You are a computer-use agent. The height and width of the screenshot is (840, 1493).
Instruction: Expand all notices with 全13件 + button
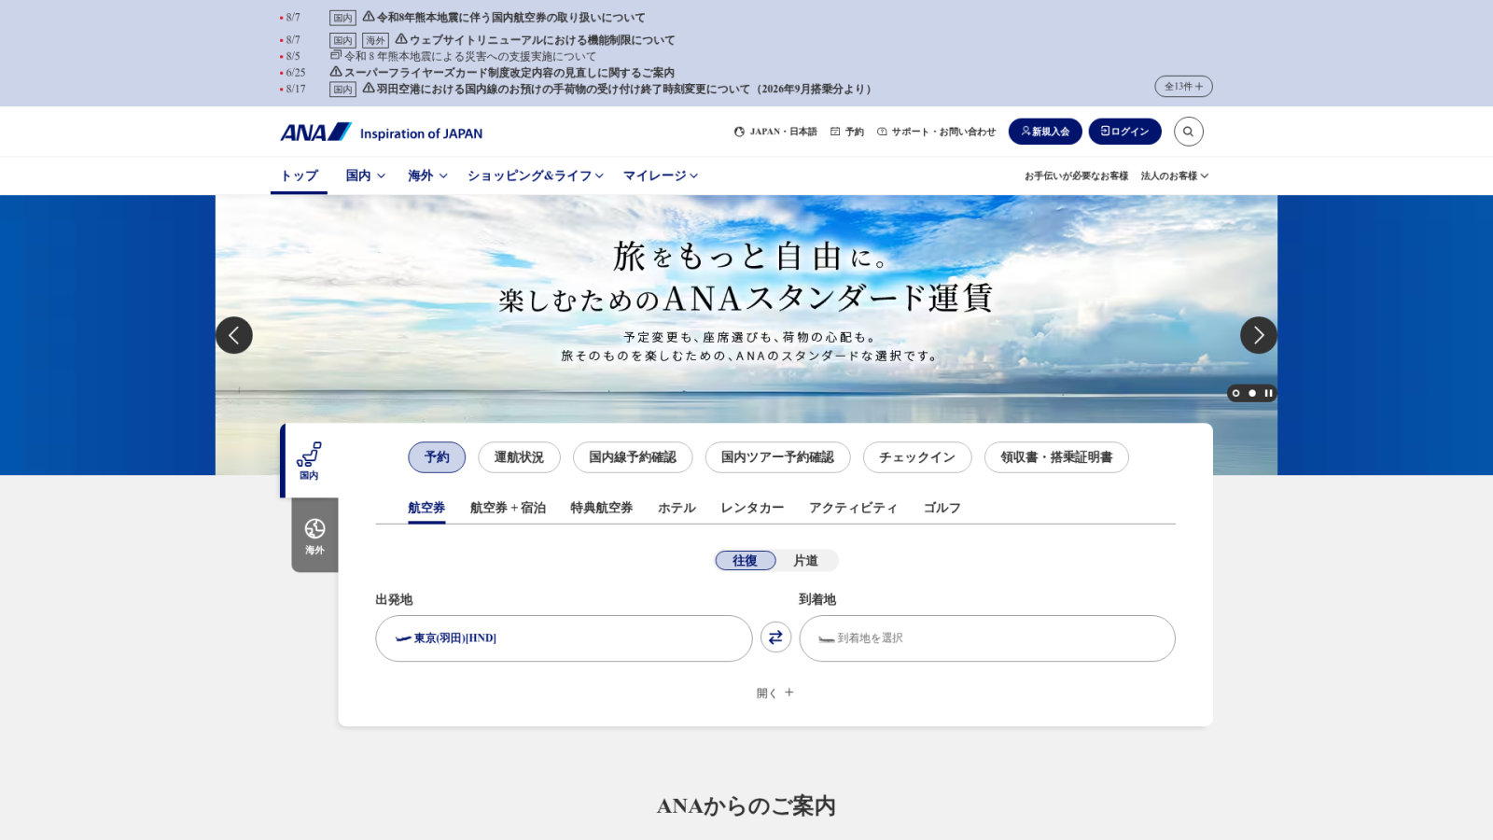(x=1183, y=86)
